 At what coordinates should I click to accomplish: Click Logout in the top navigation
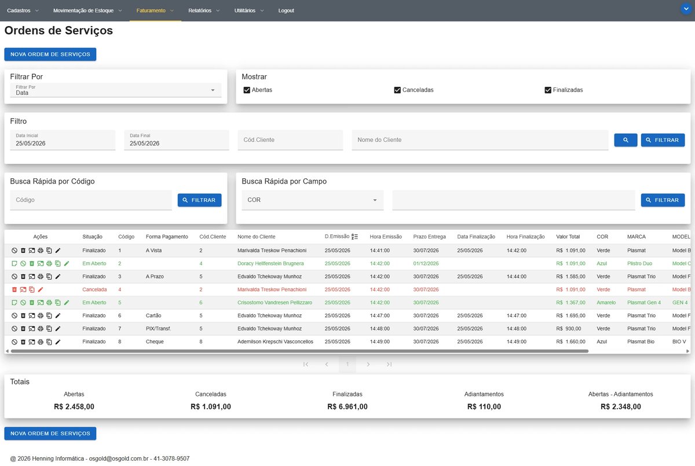(286, 10)
